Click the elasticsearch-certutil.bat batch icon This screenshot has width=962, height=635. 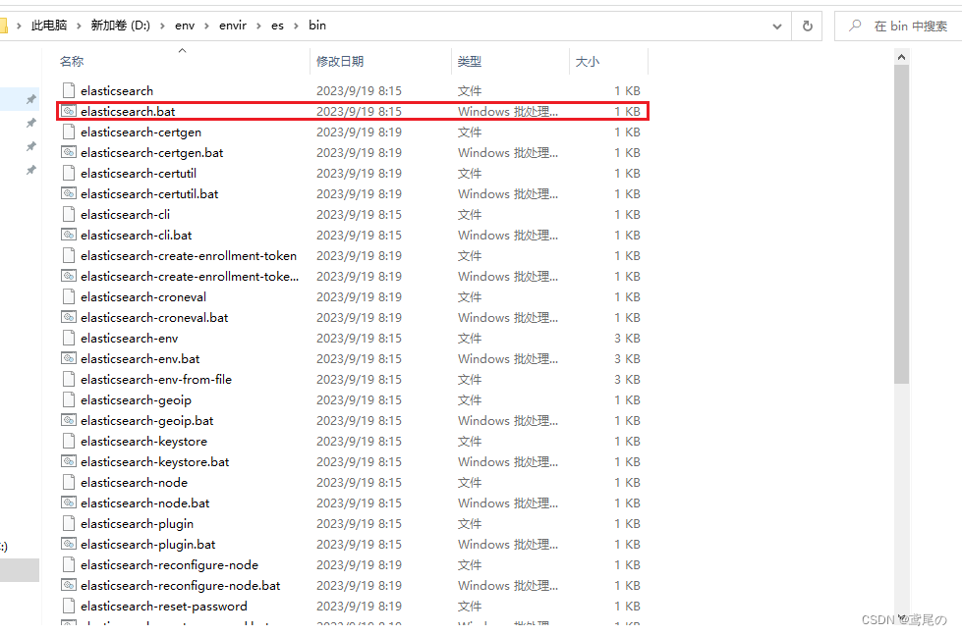(69, 193)
